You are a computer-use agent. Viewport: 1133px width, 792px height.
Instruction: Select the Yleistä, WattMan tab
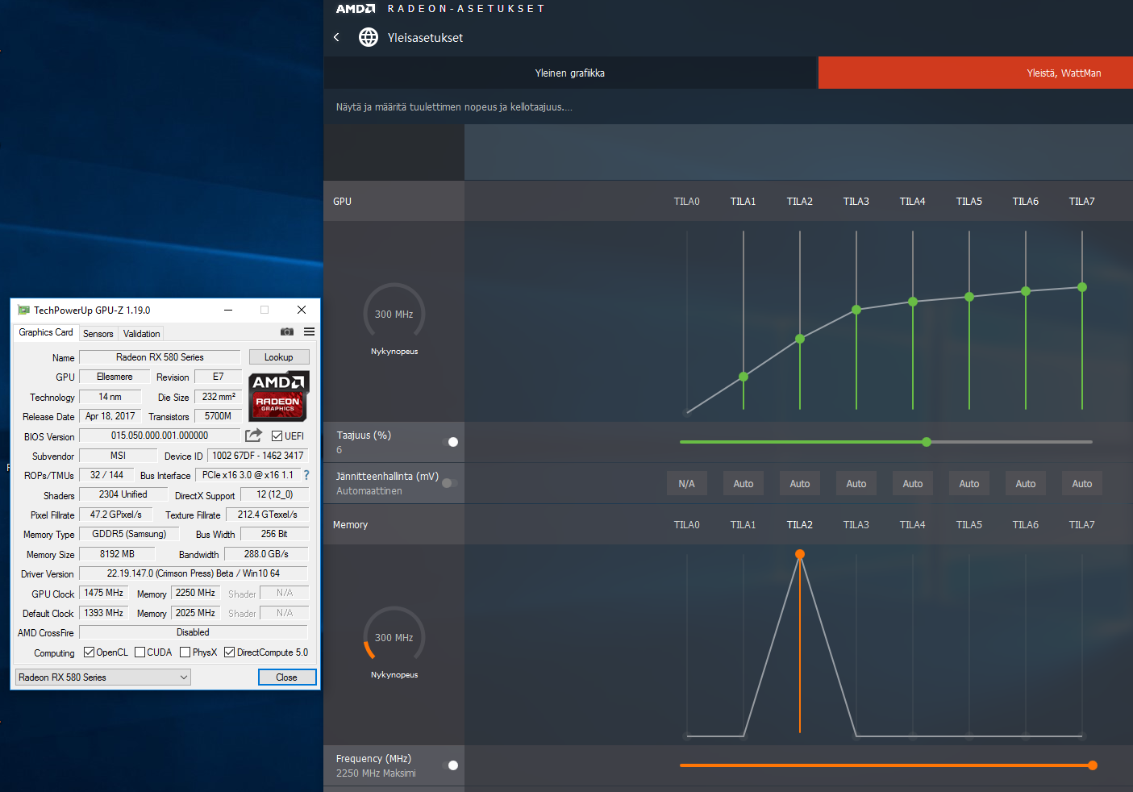976,73
